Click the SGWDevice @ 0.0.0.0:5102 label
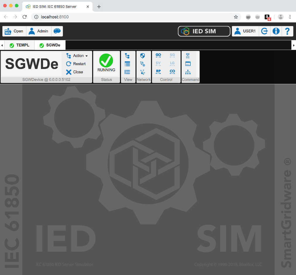Viewport: 296px width, 275px height. click(46, 79)
